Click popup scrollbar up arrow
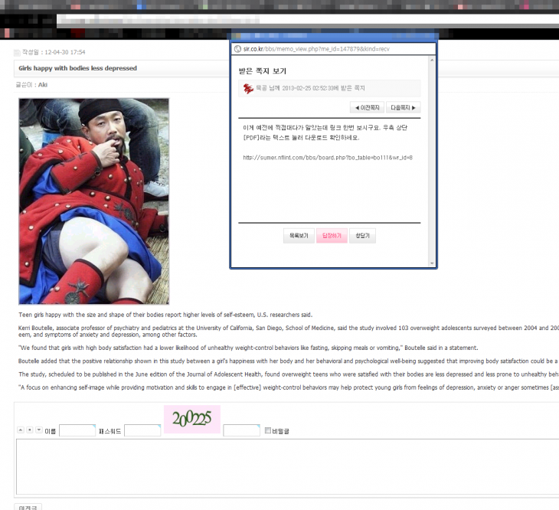This screenshot has width=559, height=510. [432, 60]
